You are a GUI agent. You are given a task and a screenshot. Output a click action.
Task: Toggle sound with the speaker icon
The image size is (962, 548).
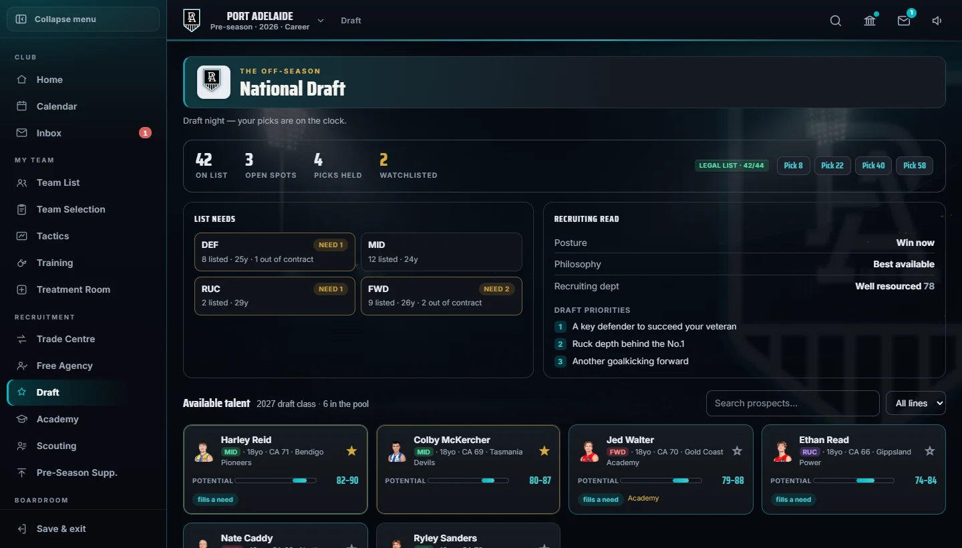pyautogui.click(x=937, y=21)
